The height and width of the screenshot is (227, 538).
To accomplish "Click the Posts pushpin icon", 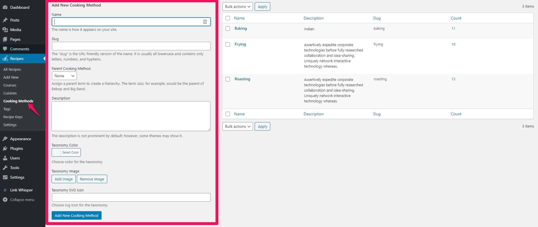I will point(5,20).
